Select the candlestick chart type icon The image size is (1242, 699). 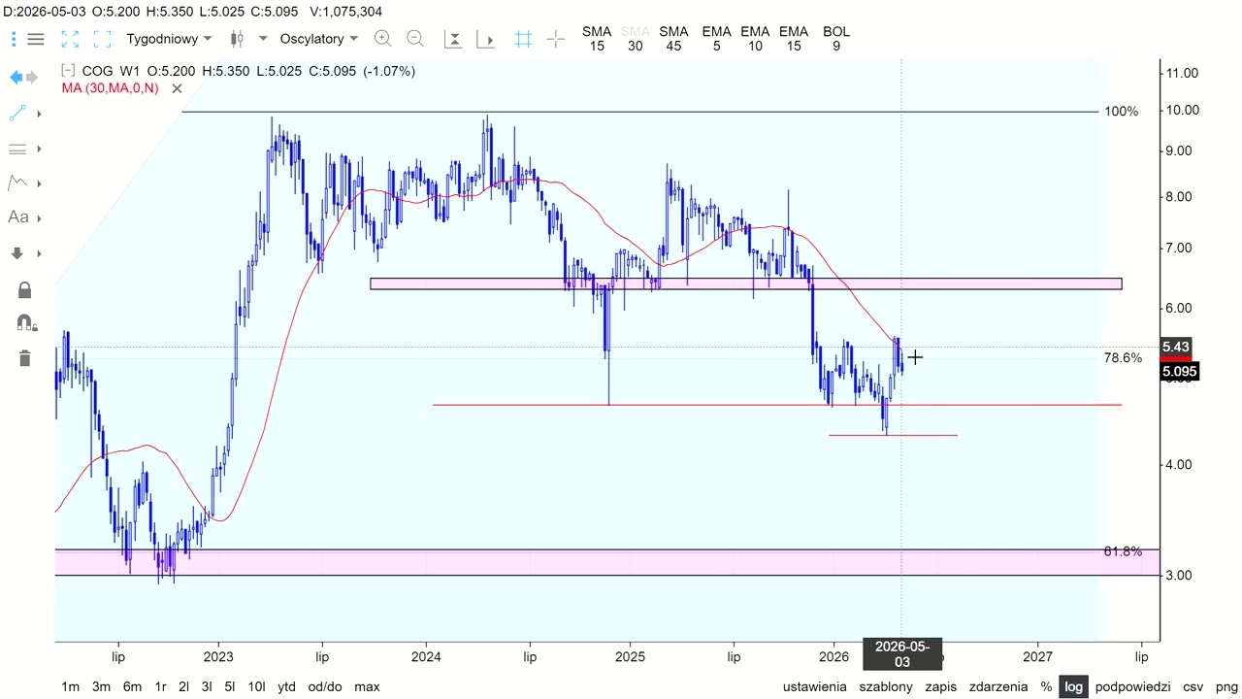click(x=237, y=39)
